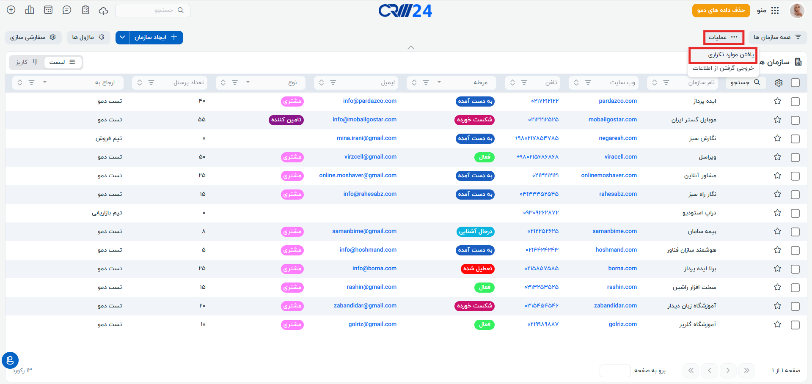Open the ایجاد سازمان dropdown arrow

coord(122,37)
